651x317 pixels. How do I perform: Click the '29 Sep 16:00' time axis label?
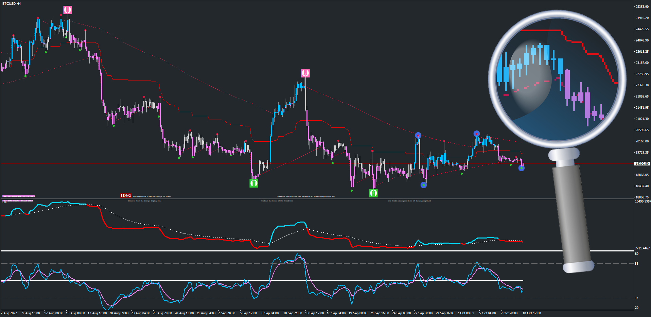[445, 313]
